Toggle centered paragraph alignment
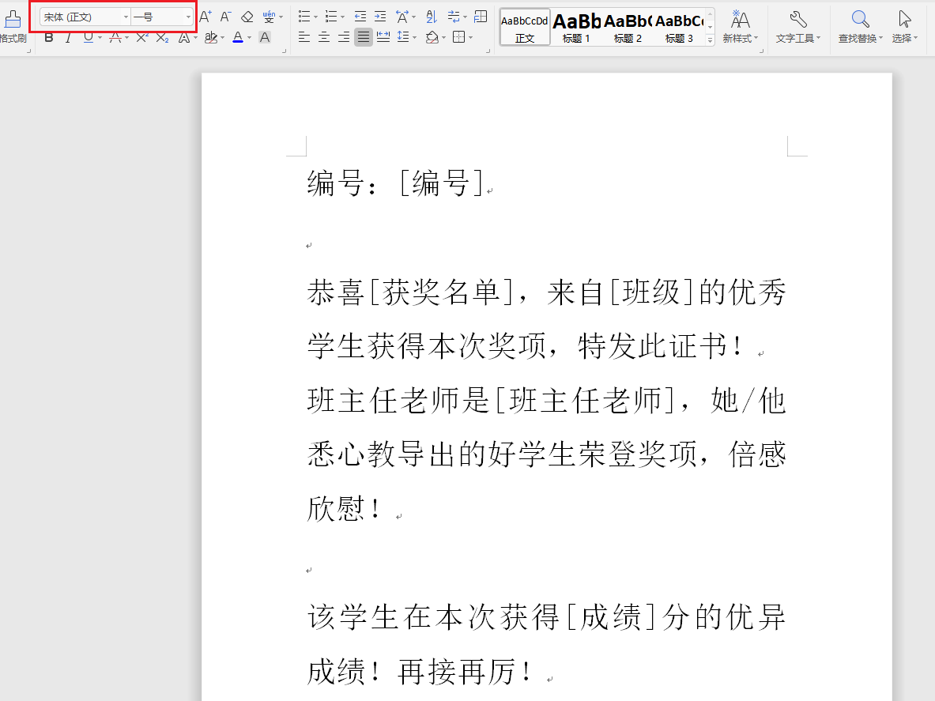This screenshot has height=701, width=935. pyautogui.click(x=323, y=36)
